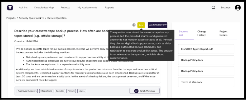
Task: Click the Waiting Review status button
Action: (158, 25)
